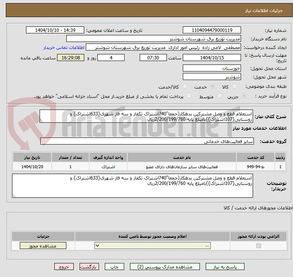Click the days remaining field showing 4

(111, 57)
